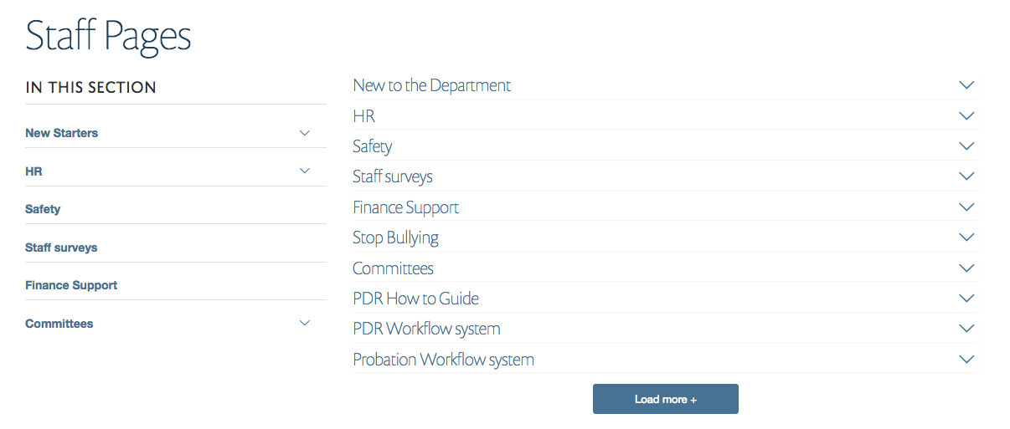Expand the Committees sidebar chevron
This screenshot has height=429, width=1010.
point(305,324)
